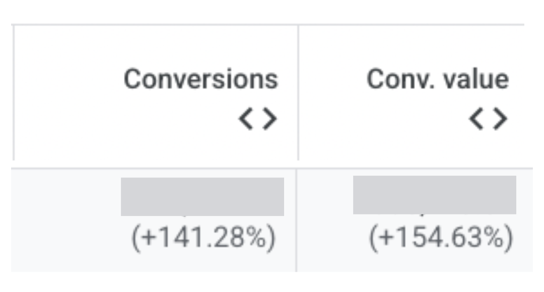
Task: Click the horizontal line below the column headers
Action: coord(272,168)
